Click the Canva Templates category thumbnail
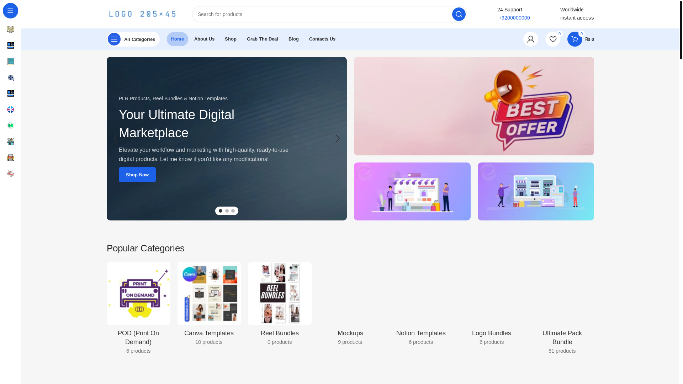This screenshot has width=683, height=384. 209,293
